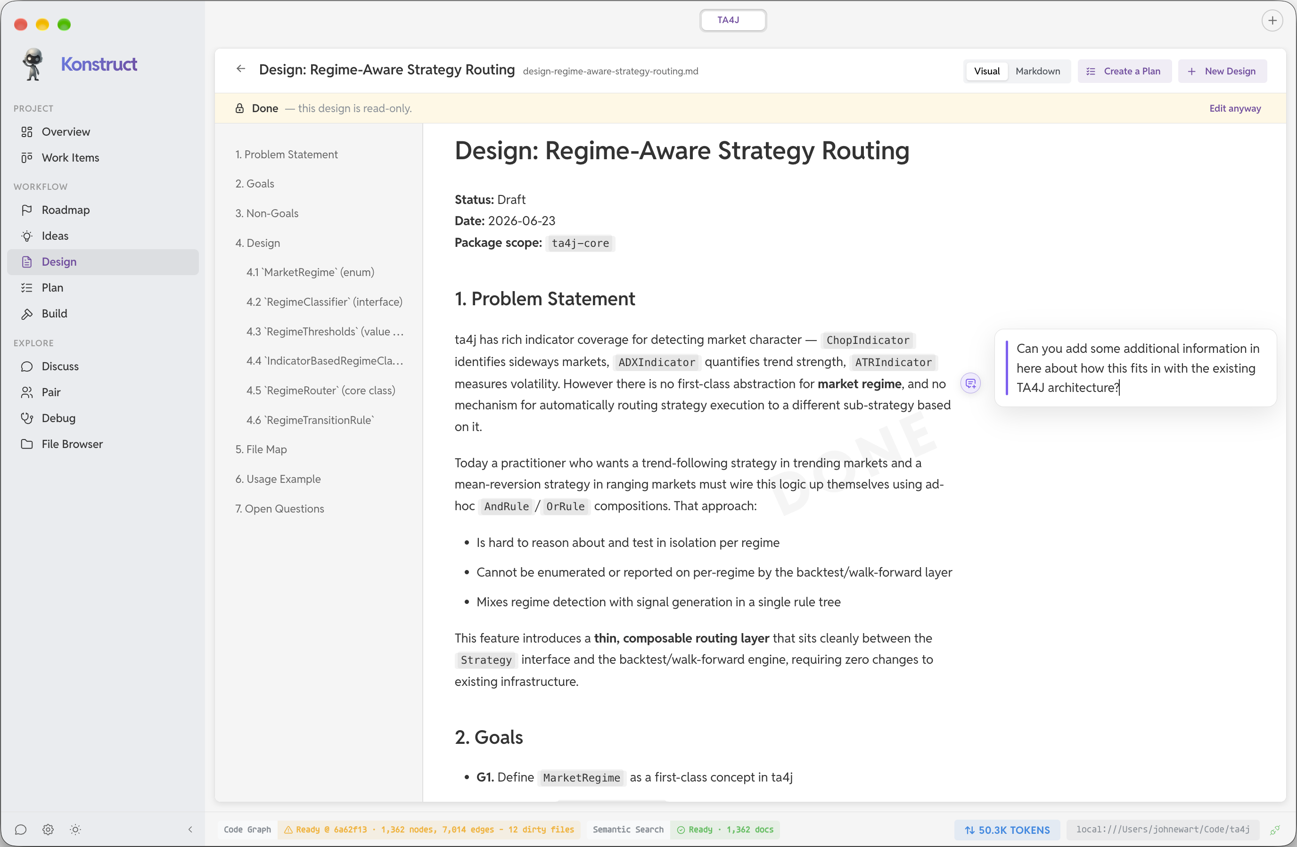Jump to 1. Problem Statement in outline
This screenshot has width=1297, height=847.
(286, 154)
